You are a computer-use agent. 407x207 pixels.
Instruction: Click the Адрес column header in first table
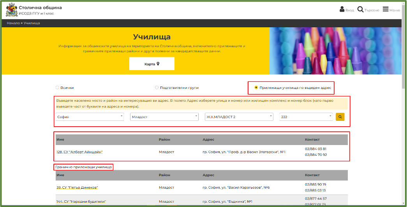(208, 140)
